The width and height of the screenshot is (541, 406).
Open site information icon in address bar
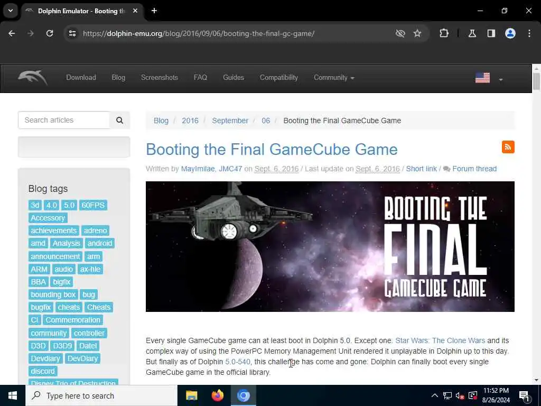72,33
